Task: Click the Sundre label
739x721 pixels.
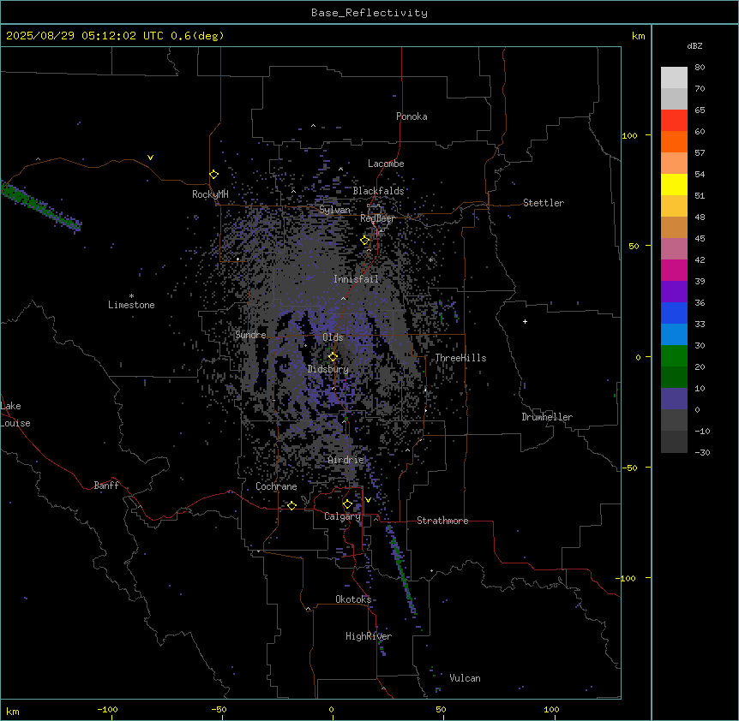Action: [250, 335]
